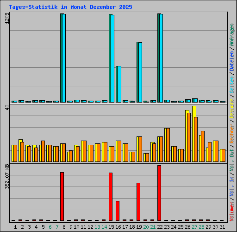The width and height of the screenshot is (237, 232).
Task: Click day 8 red volume bar
Action: [62, 196]
